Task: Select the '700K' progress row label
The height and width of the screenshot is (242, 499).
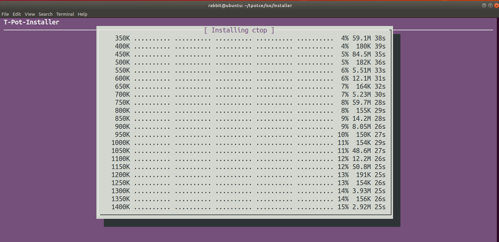Action: point(123,95)
